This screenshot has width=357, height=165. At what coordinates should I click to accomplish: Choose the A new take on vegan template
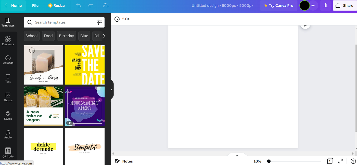[43, 106]
